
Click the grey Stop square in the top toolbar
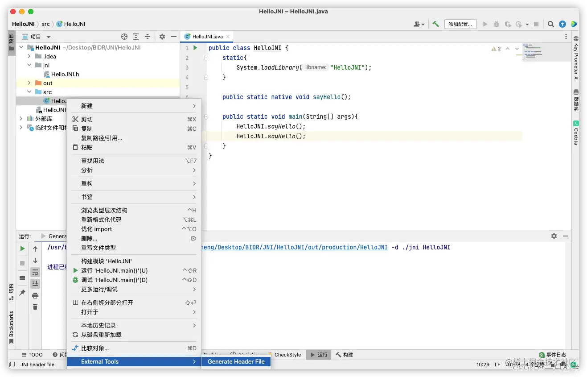tap(536, 24)
